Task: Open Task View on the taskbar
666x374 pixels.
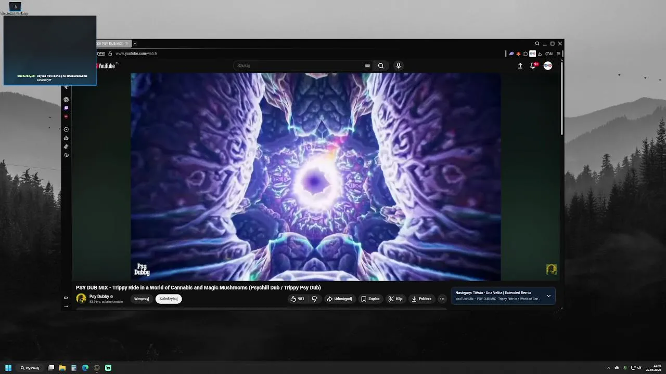Action: tap(51, 368)
